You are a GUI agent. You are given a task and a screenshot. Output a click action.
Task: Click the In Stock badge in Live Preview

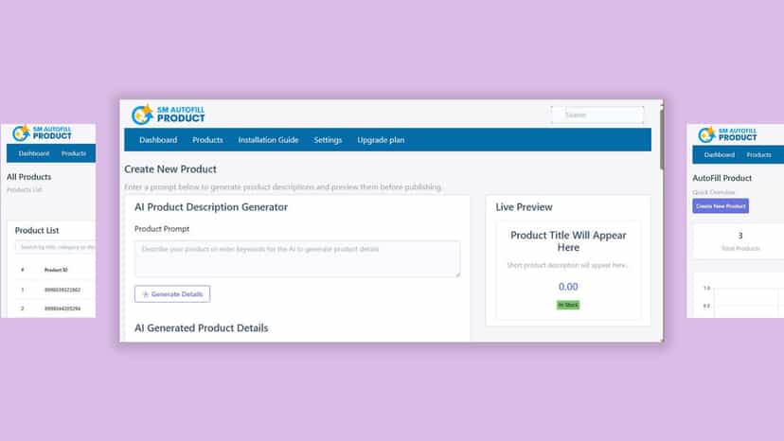click(x=568, y=305)
